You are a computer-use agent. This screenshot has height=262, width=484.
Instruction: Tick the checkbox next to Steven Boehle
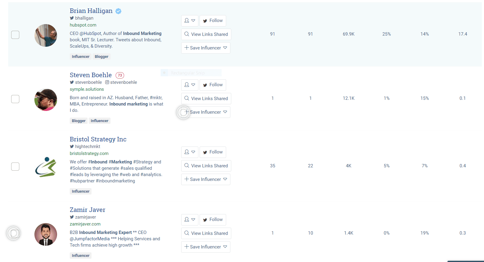[x=15, y=99]
